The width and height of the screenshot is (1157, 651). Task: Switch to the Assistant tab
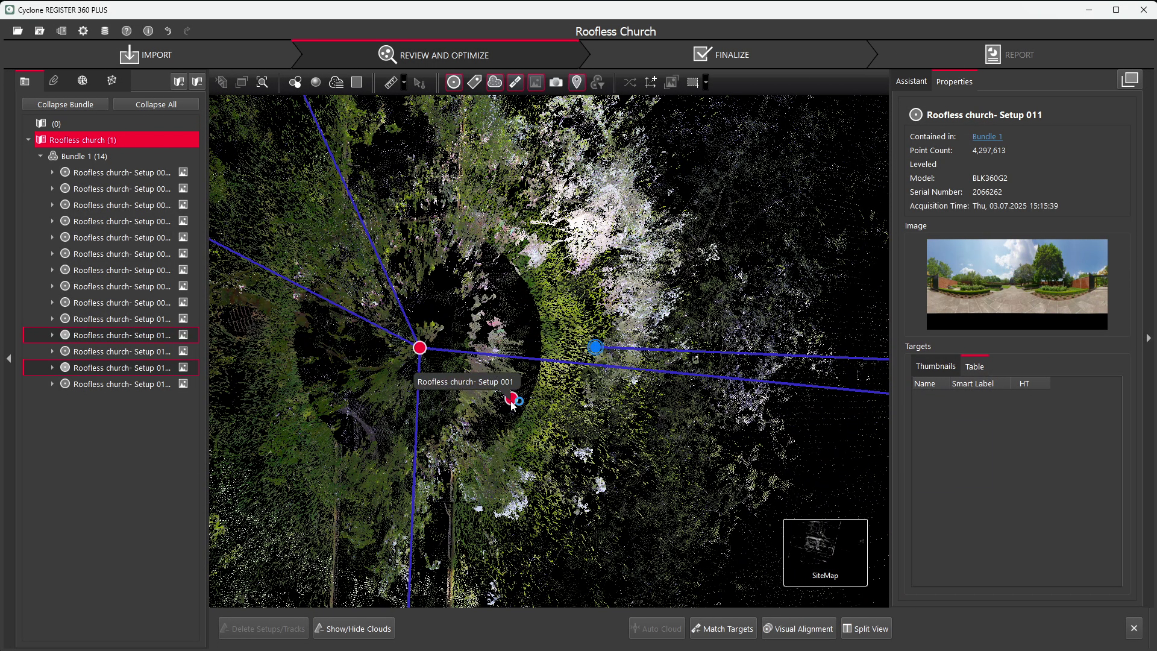click(x=911, y=81)
